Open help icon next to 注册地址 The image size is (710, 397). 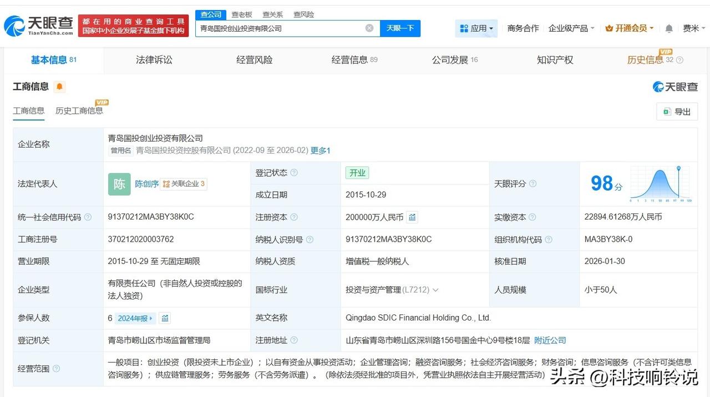[x=294, y=340]
